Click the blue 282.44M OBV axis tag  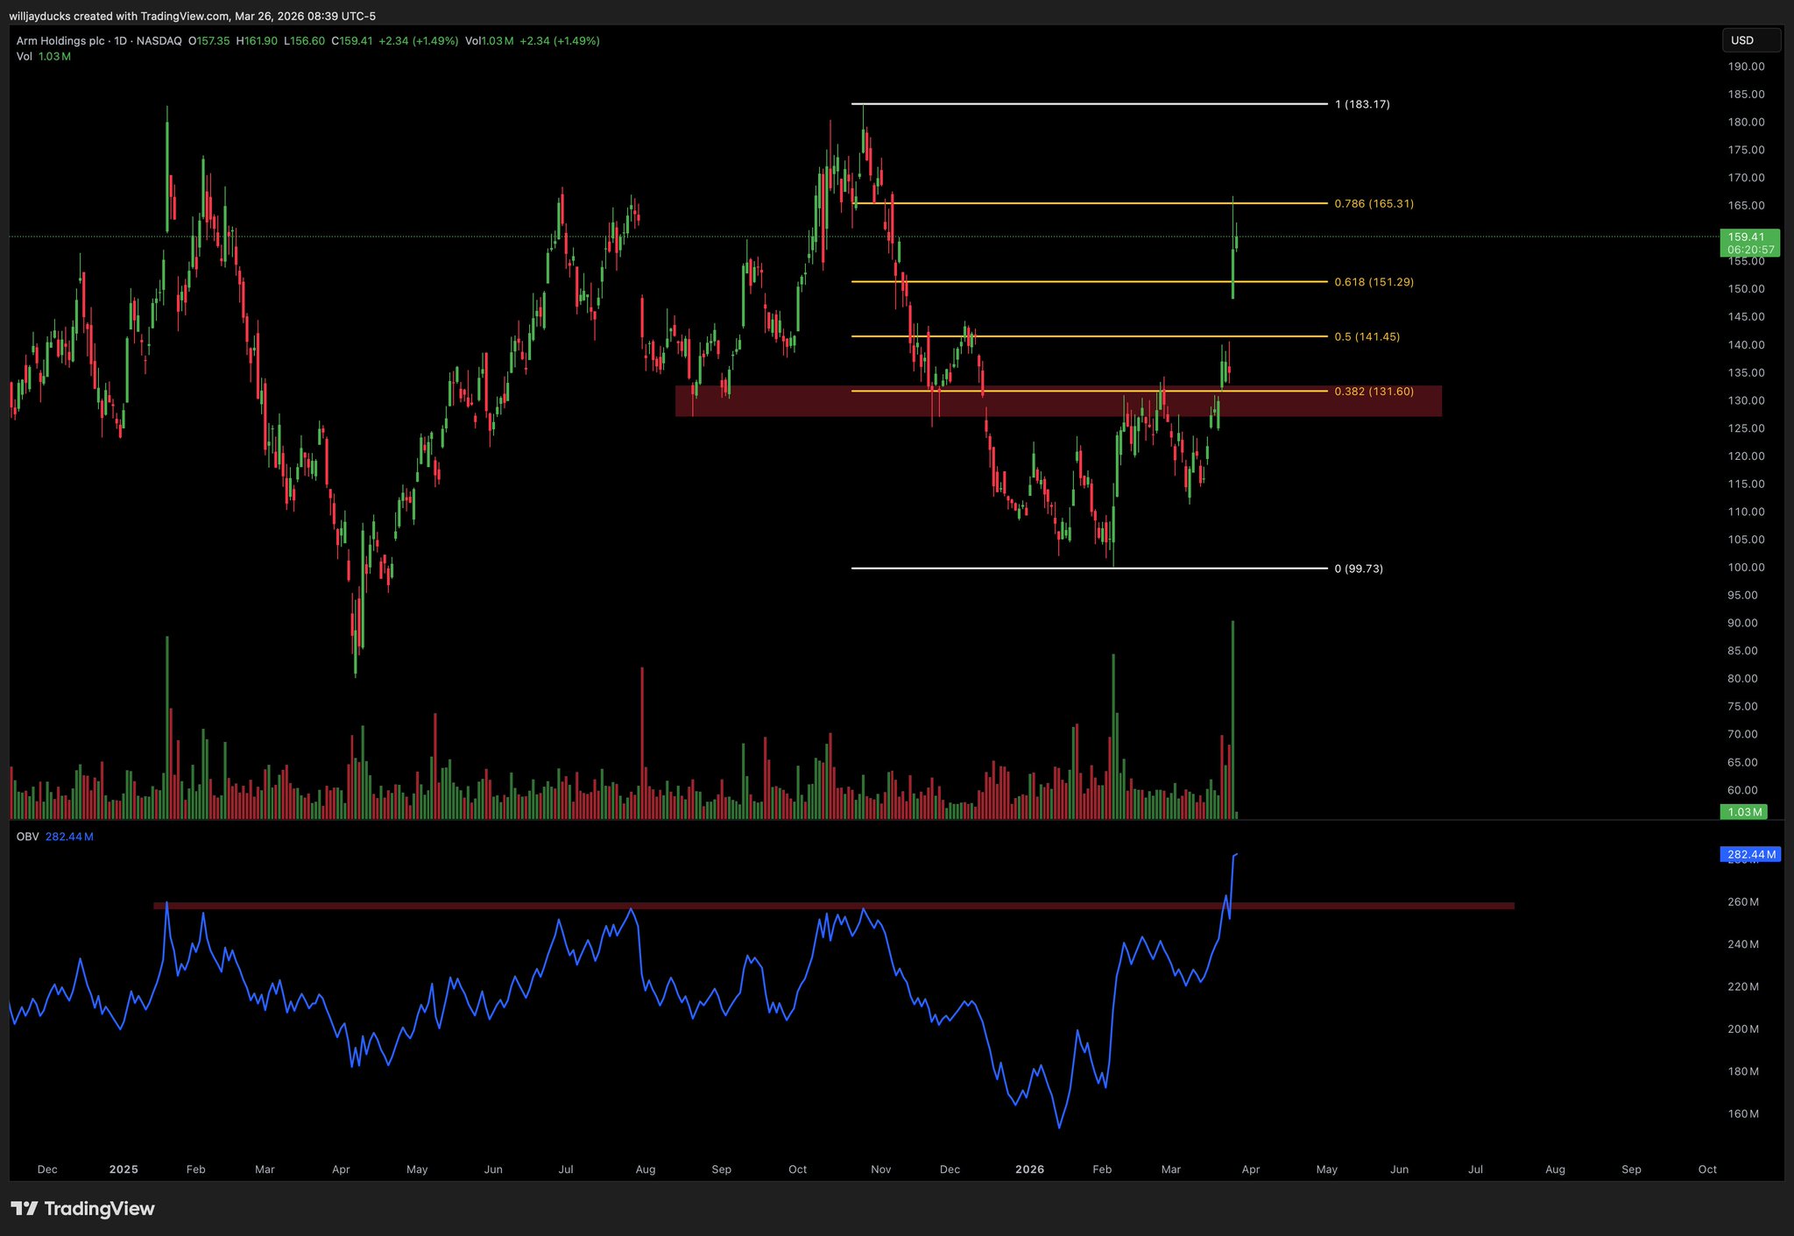pos(1750,854)
